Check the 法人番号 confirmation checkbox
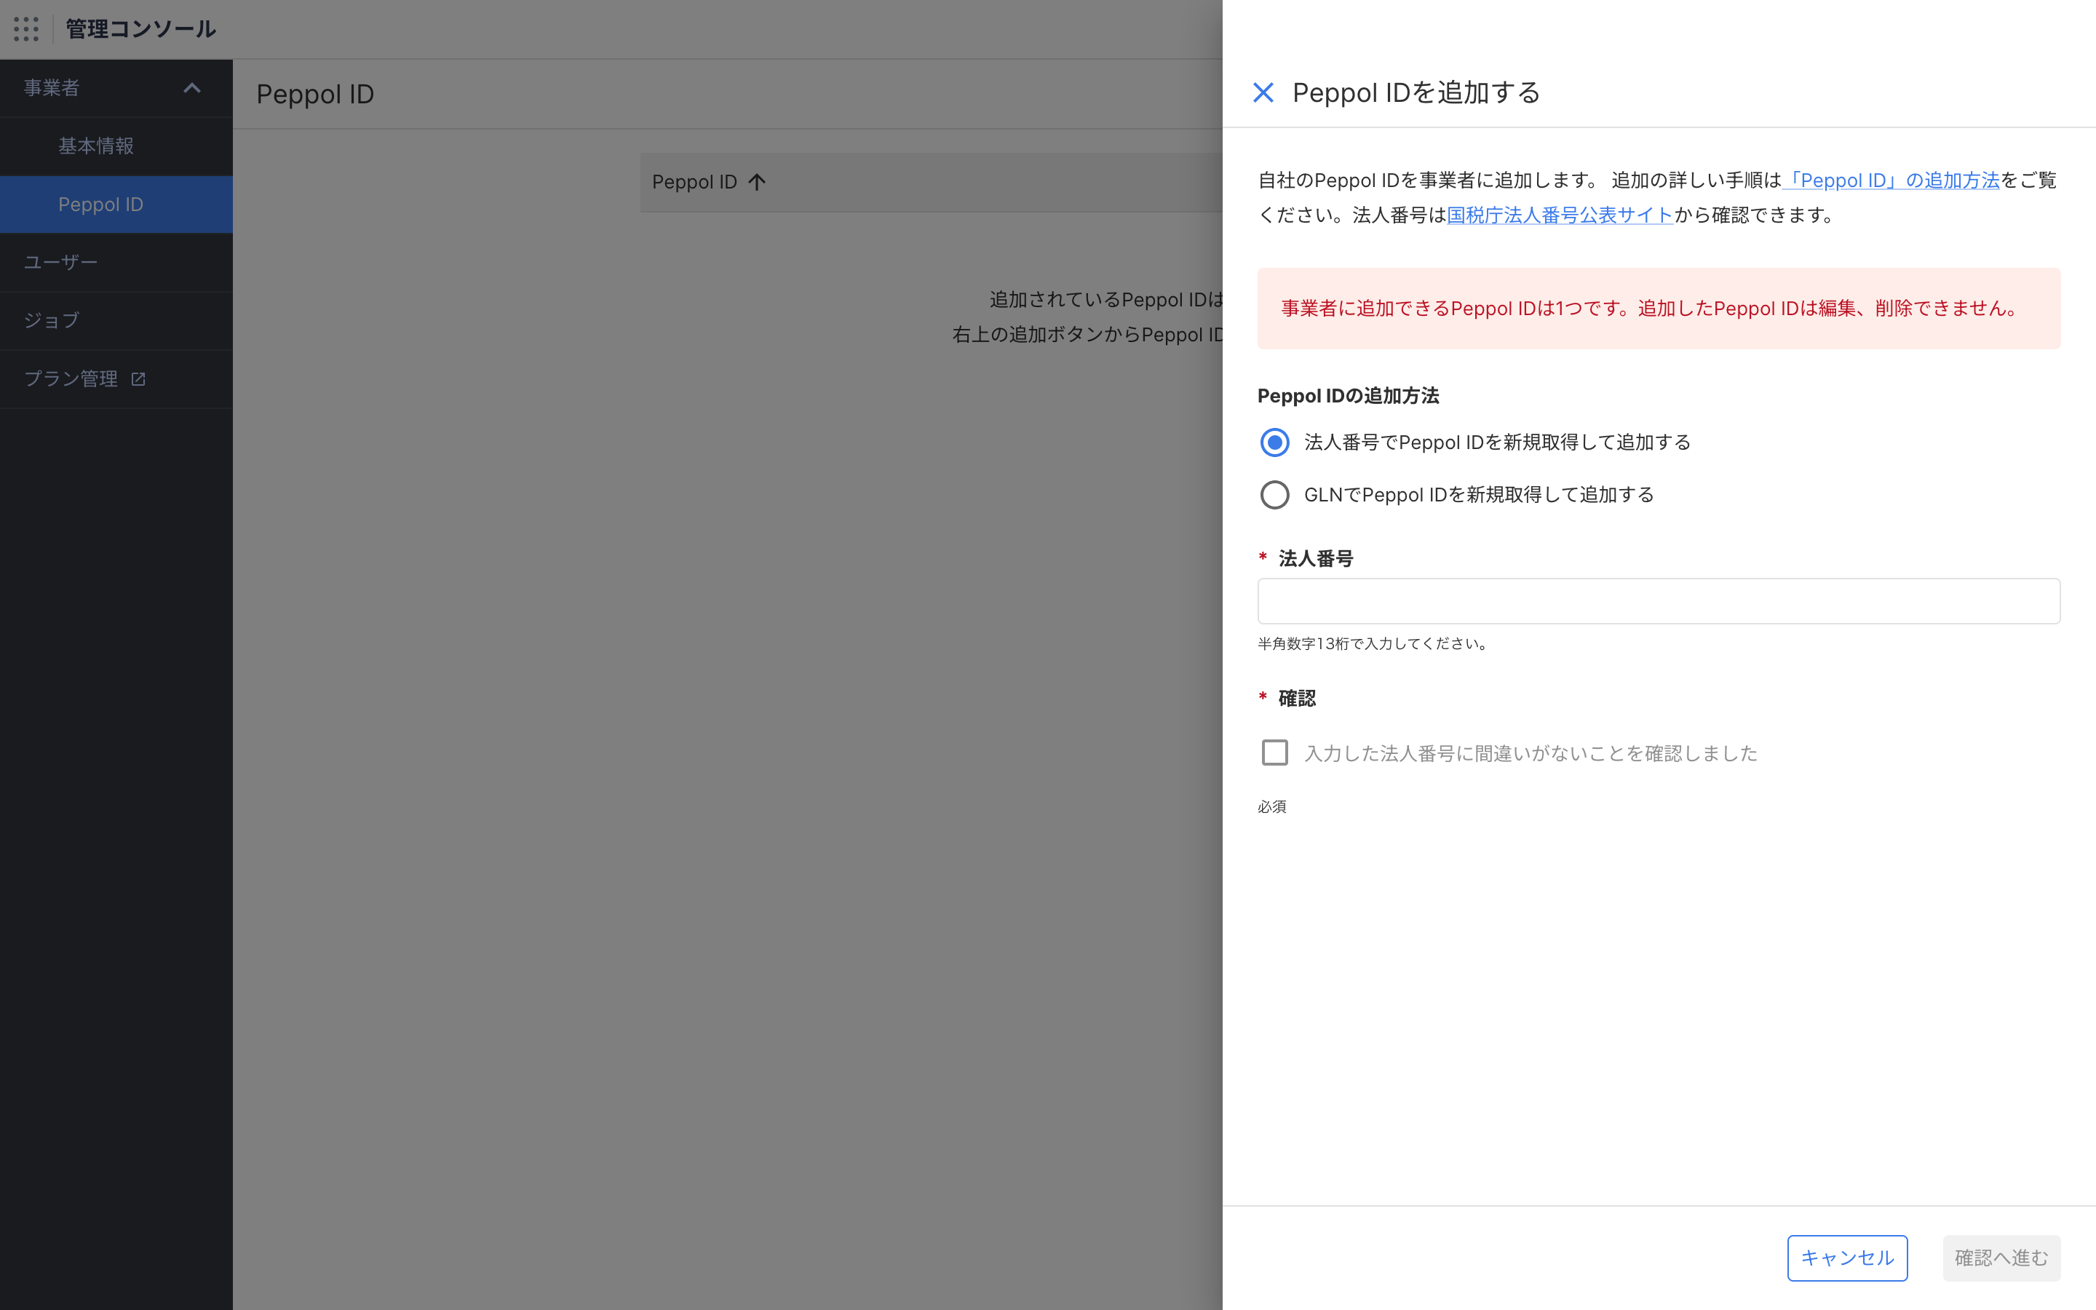Image resolution: width=2096 pixels, height=1310 pixels. tap(1274, 752)
